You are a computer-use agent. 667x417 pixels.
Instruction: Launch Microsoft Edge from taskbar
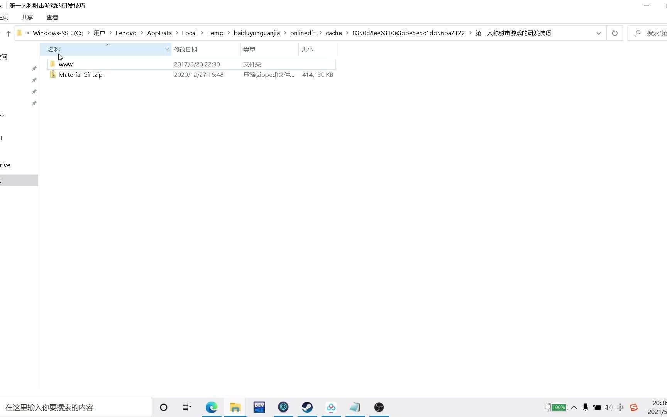tap(212, 407)
